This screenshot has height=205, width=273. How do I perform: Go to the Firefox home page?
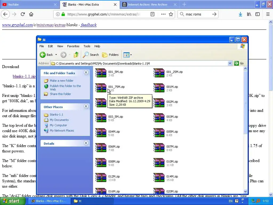[31, 14]
